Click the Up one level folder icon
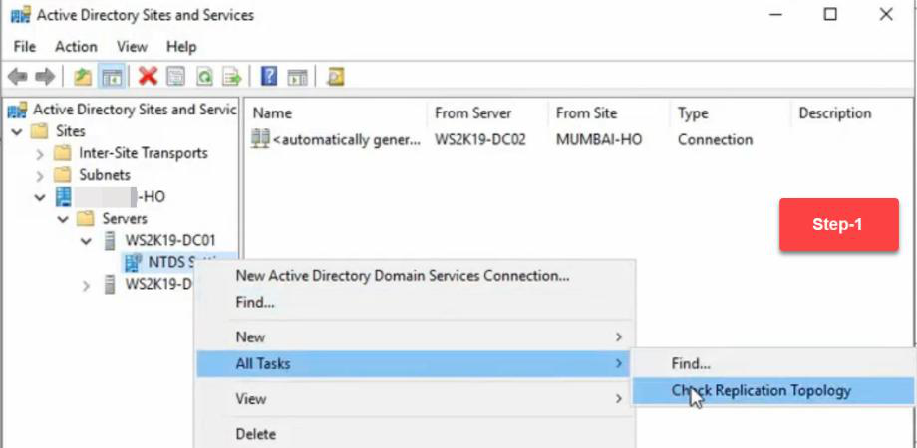This screenshot has height=448, width=917. point(83,76)
